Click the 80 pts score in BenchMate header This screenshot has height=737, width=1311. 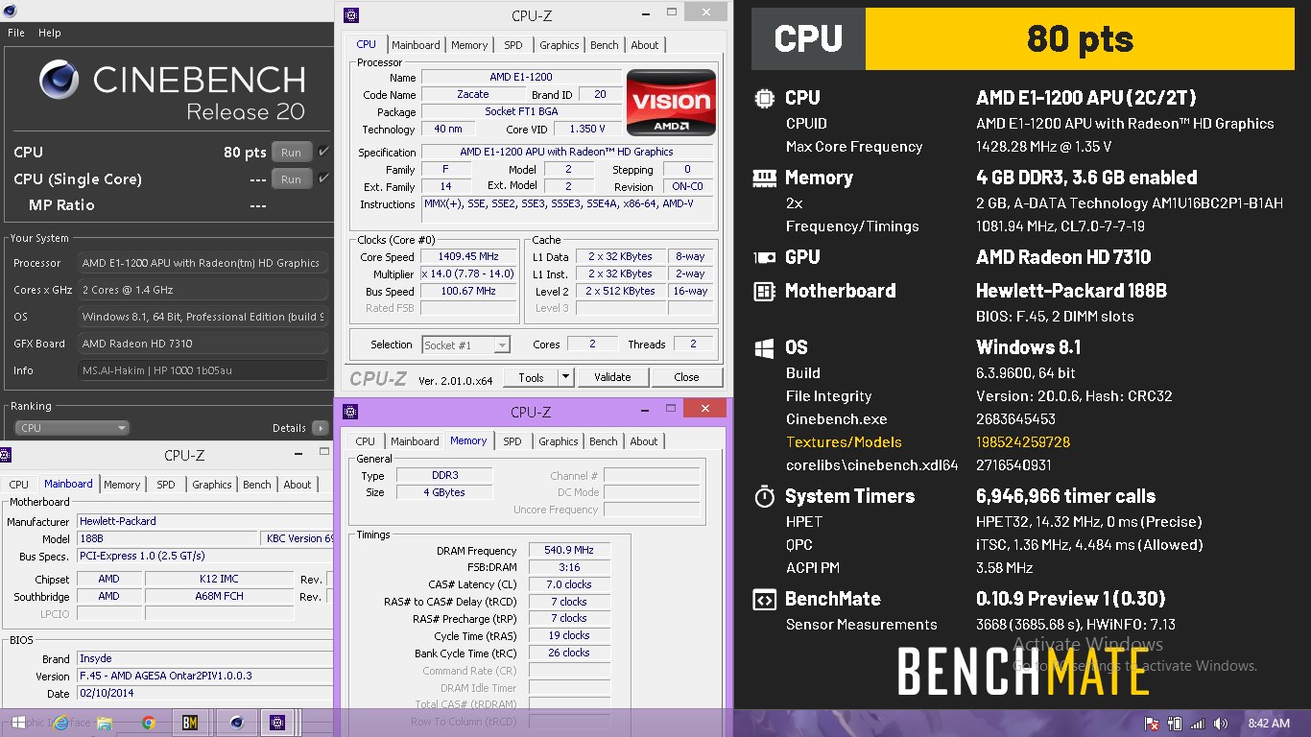[x=1081, y=38]
